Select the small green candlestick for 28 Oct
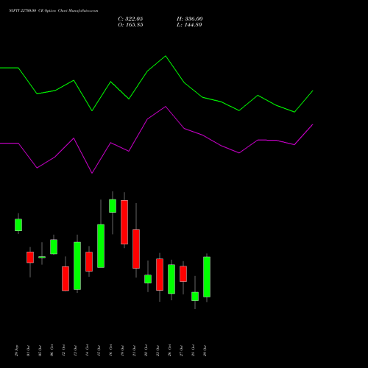 click(x=195, y=297)
